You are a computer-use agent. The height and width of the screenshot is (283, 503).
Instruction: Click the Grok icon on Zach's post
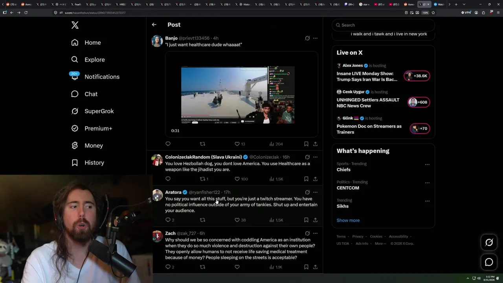tap(307, 233)
